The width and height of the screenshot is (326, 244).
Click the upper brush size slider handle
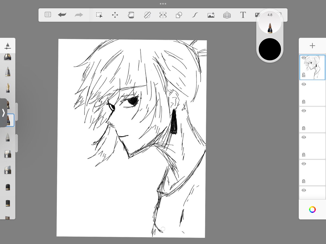pyautogui.click(x=17, y=112)
